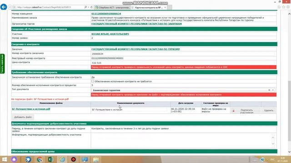
Task: Click the Подписать участником button
Action: 245,111
